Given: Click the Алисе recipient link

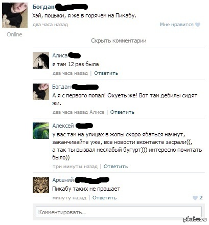Looking at the screenshot, I should [x=97, y=112].
